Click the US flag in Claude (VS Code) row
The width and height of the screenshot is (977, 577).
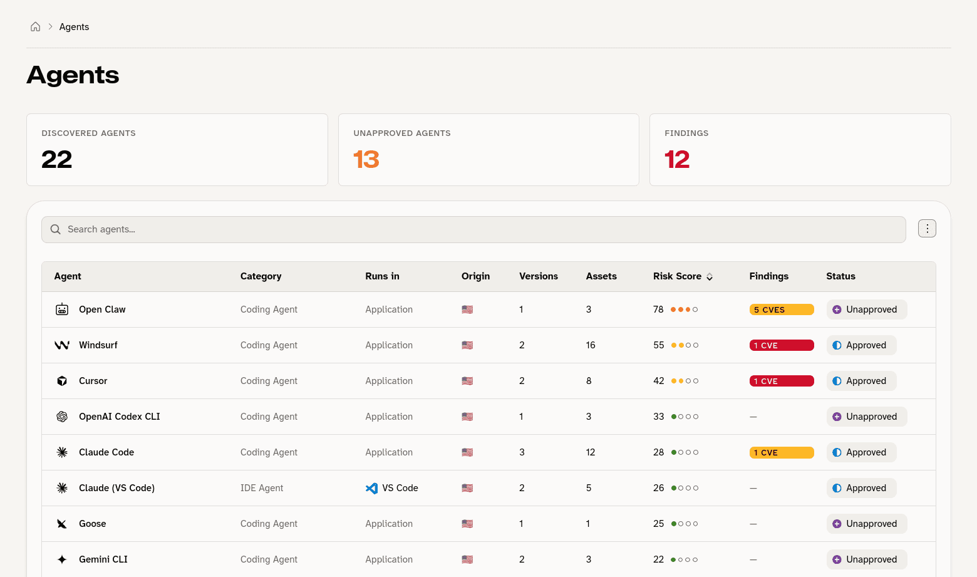pos(467,488)
